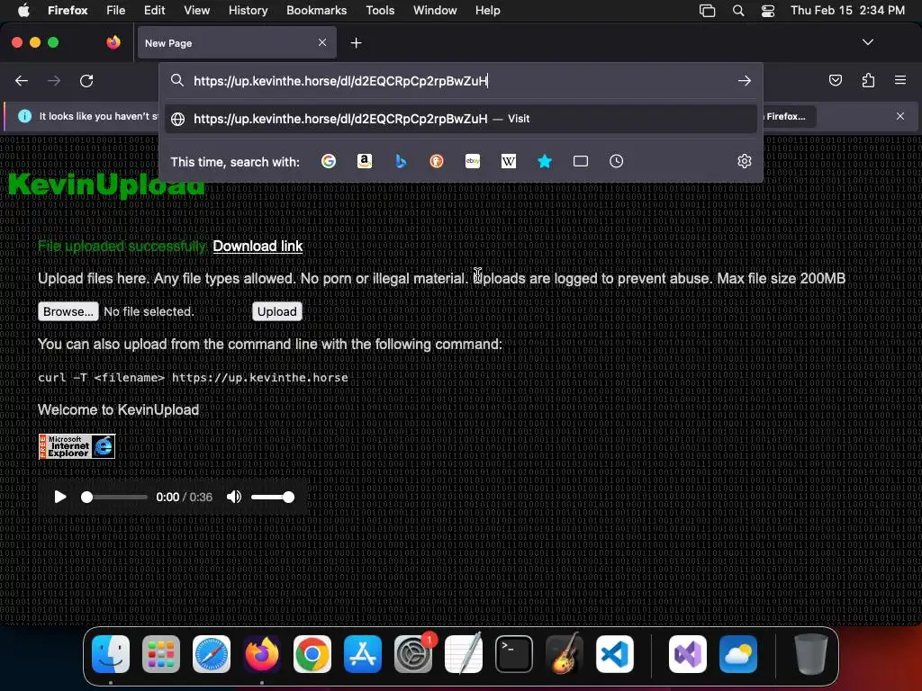Open the Tools menu

(380, 11)
